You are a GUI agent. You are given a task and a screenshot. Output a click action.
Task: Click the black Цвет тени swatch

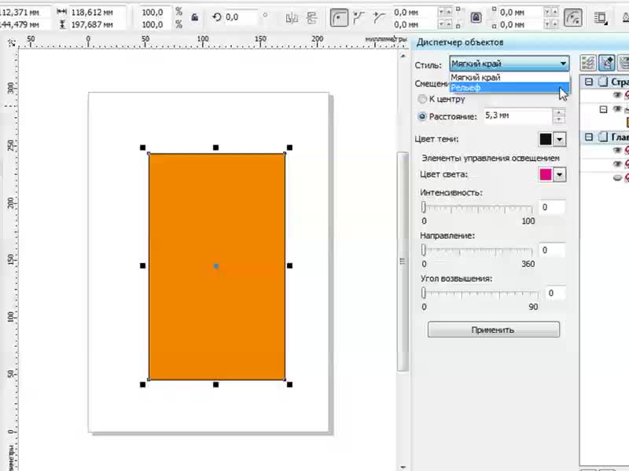pyautogui.click(x=546, y=140)
